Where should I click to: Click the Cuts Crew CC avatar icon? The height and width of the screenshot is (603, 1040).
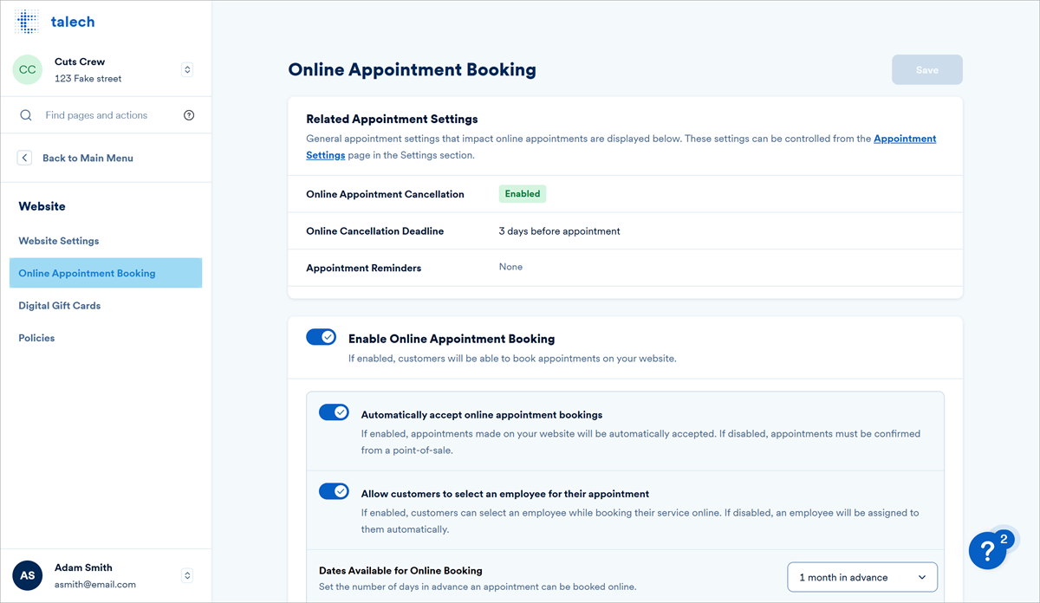(x=27, y=69)
